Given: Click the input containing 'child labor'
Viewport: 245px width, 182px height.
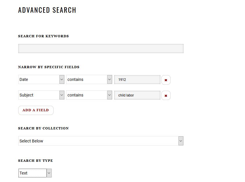Looking at the screenshot, I should pos(137,95).
